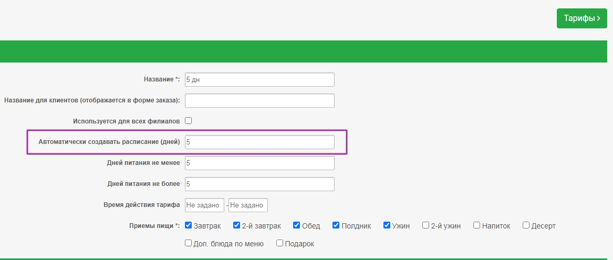Set tariff start time field
The height and width of the screenshot is (260, 613).
click(x=204, y=205)
